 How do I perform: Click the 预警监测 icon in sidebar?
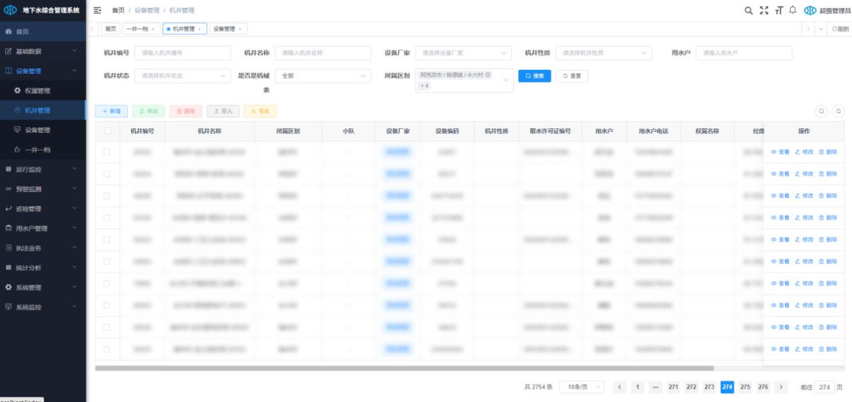[x=9, y=189]
